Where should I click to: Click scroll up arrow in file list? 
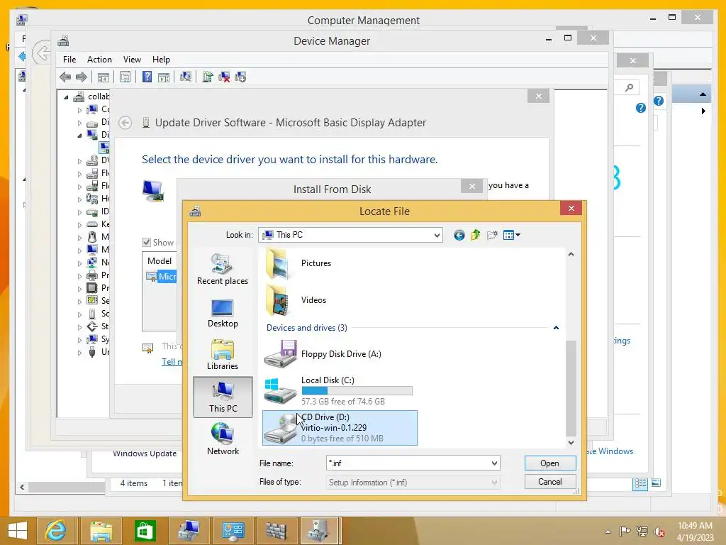(x=571, y=255)
